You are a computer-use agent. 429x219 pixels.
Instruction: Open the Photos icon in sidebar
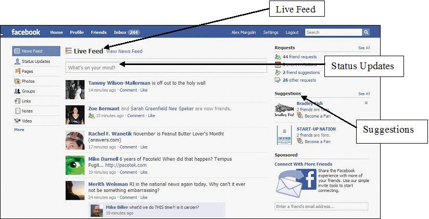[x=17, y=81]
